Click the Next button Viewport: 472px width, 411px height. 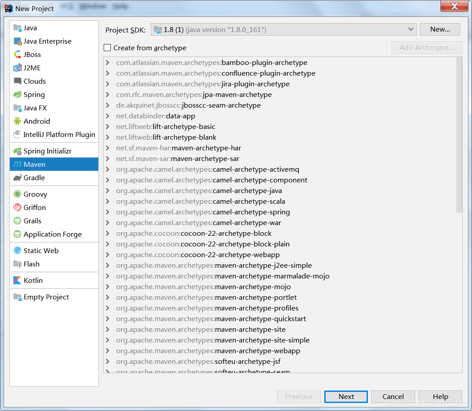coord(346,397)
